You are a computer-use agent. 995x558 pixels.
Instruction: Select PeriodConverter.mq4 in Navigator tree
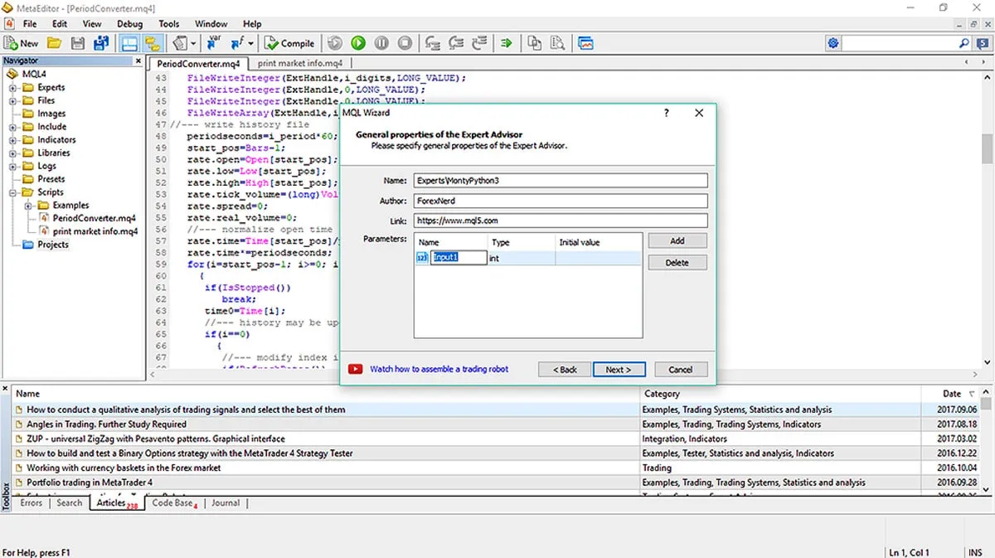[94, 218]
